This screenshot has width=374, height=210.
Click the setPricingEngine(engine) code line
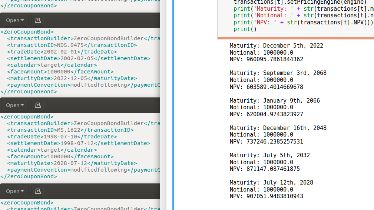[300, 2]
